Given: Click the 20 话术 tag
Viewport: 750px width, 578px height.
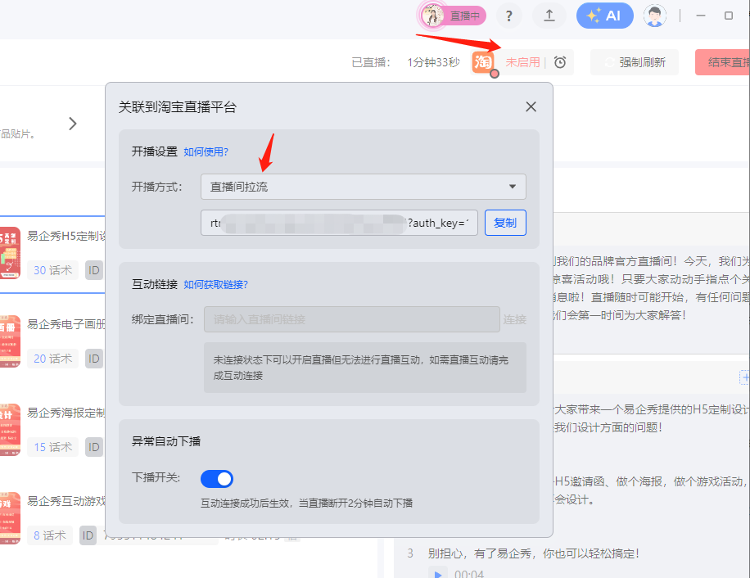Looking at the screenshot, I should (x=52, y=359).
